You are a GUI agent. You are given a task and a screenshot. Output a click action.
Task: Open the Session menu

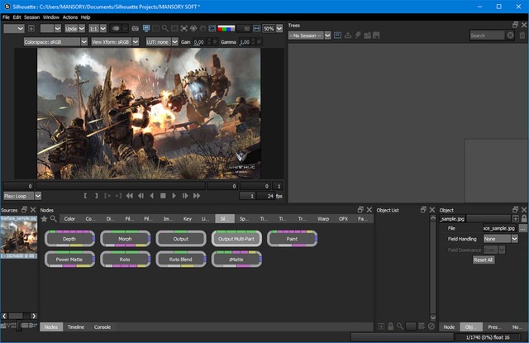tap(31, 17)
